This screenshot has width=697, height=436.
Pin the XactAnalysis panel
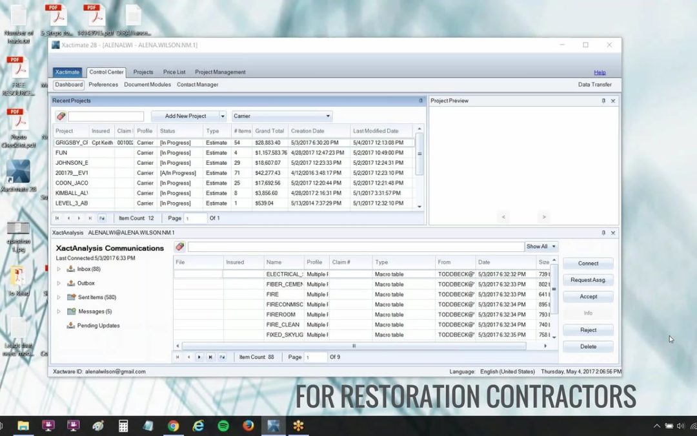click(603, 233)
